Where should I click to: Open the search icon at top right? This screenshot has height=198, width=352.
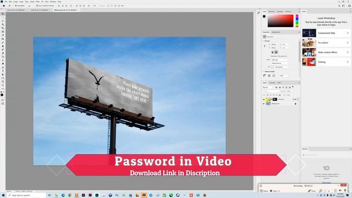tap(339, 6)
